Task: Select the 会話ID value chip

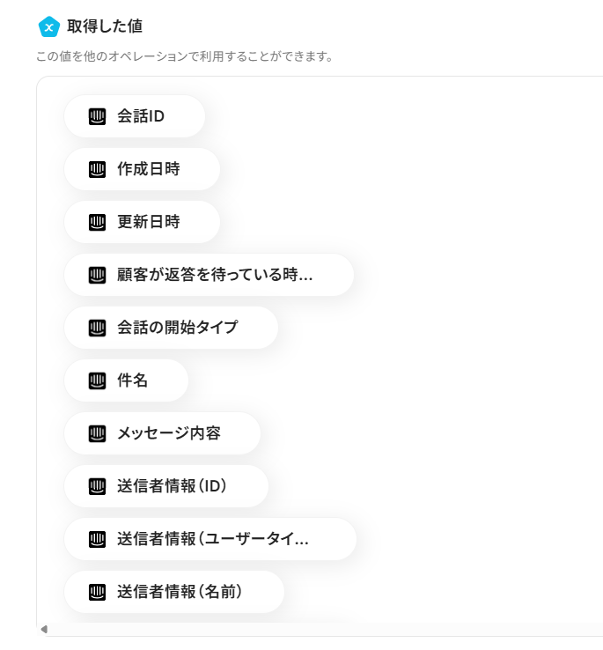Action: click(x=141, y=116)
